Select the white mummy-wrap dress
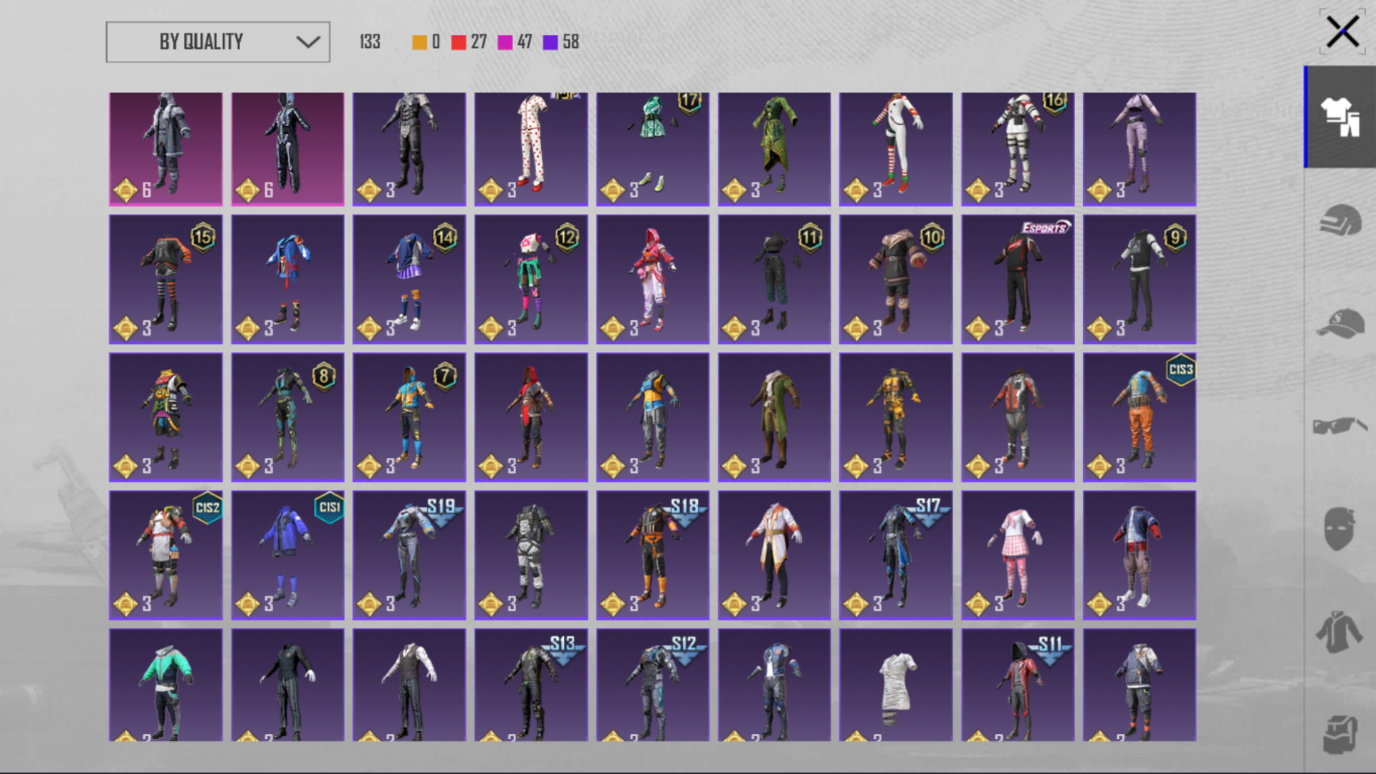 click(896, 685)
